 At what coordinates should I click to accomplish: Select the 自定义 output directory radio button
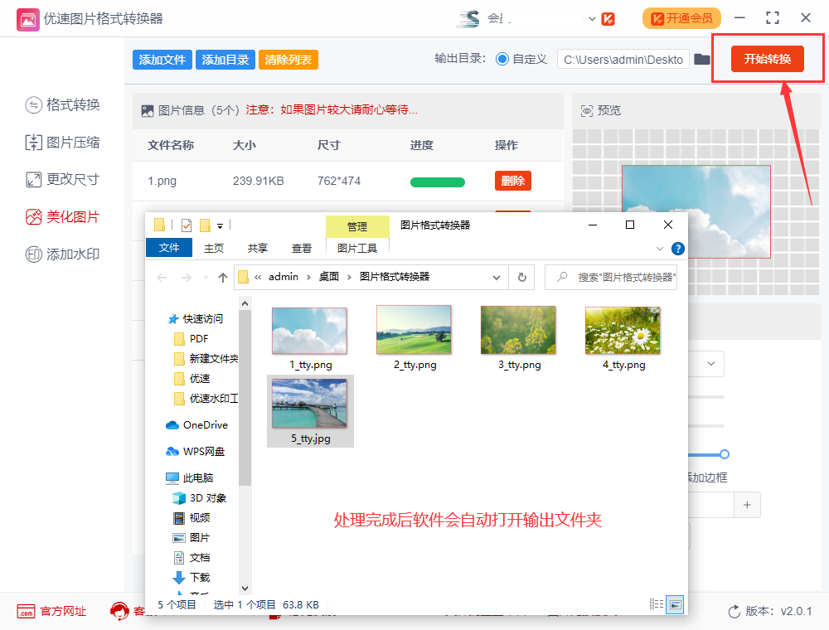504,59
